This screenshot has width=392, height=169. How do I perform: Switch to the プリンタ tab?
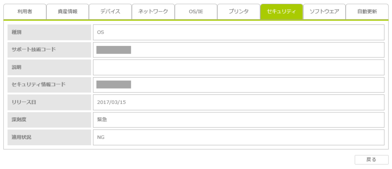pos(238,11)
